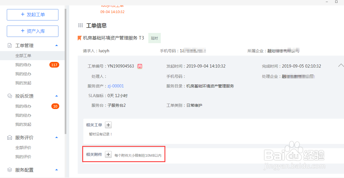The height and width of the screenshot is (178, 344).
Task: Select the orange bookmark flag before service title
Action: (79, 38)
